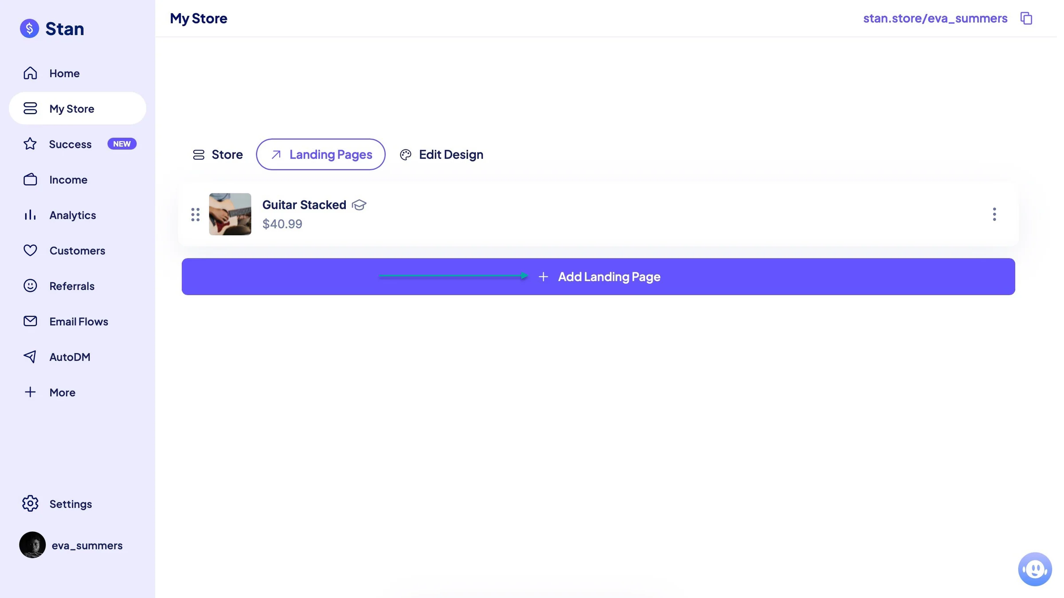The height and width of the screenshot is (598, 1064).
Task: Click the eva_summers profile avatar
Action: tap(32, 545)
